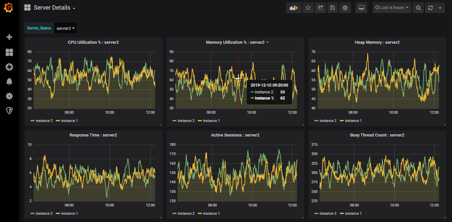Screen dimensions: 452x222
Task: Expand the refresh interval dropdown arrow
Action: 440,8
